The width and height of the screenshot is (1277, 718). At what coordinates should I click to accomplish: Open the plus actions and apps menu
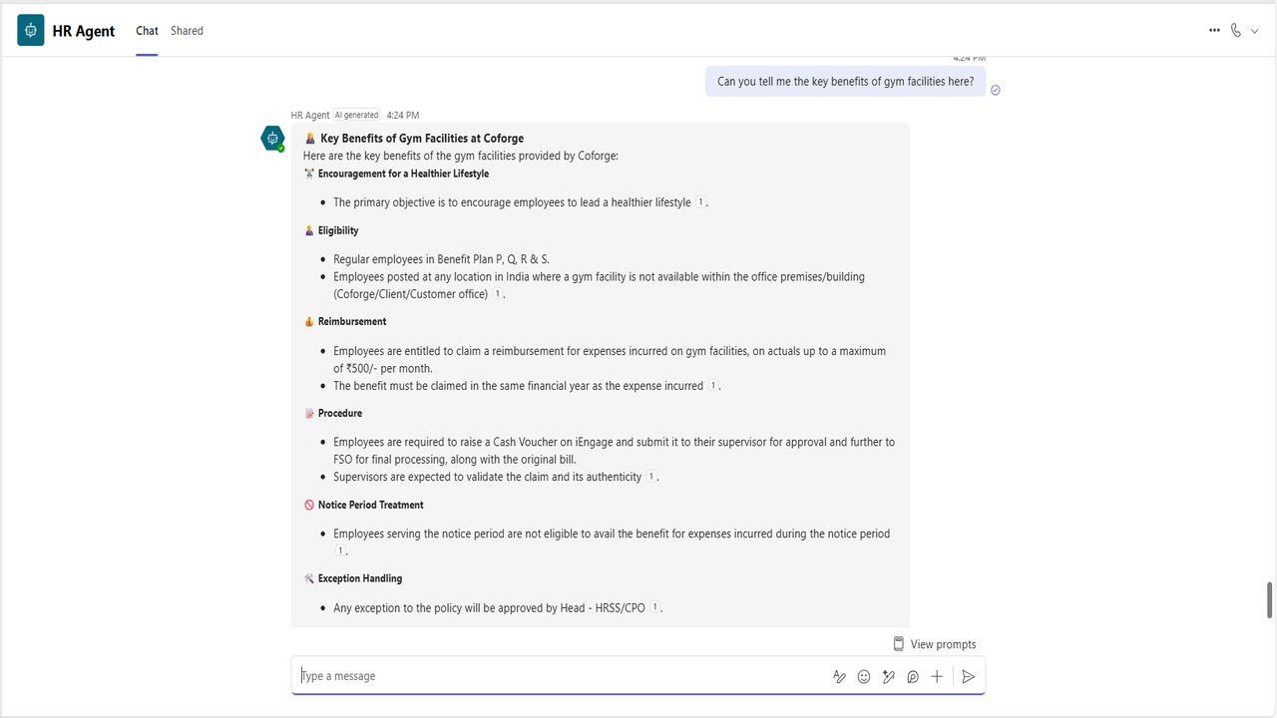(x=937, y=676)
